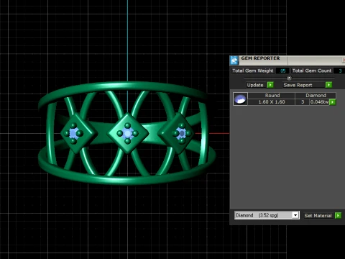Close the Gem Reporter panel
Image resolution: width=345 pixels, height=259 pixels.
[344, 60]
